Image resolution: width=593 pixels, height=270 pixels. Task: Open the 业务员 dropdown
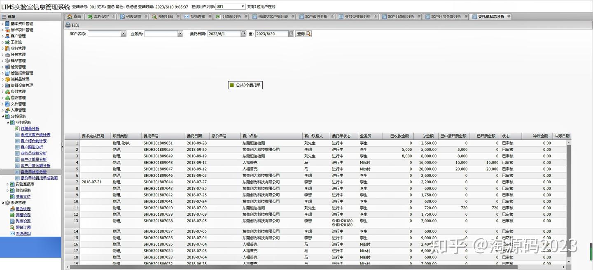(180, 34)
